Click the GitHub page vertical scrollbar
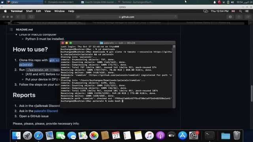Image resolution: width=253 pixels, height=142 pixels. [251, 93]
